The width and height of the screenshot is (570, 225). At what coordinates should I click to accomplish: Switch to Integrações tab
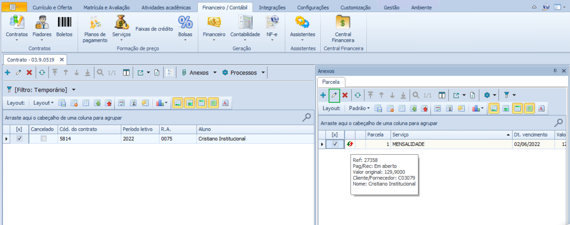(272, 8)
